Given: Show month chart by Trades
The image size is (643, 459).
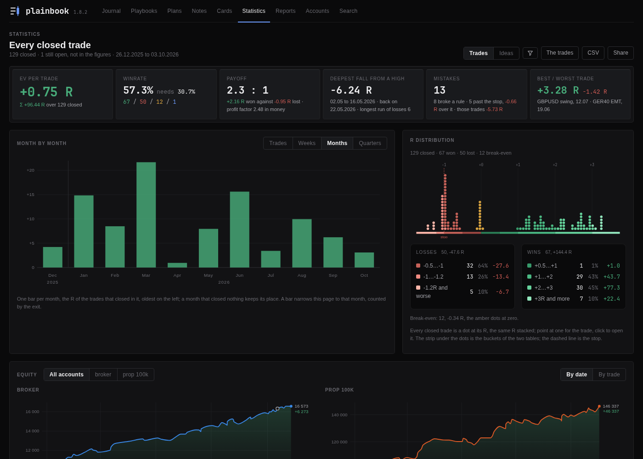Looking at the screenshot, I should tap(278, 143).
